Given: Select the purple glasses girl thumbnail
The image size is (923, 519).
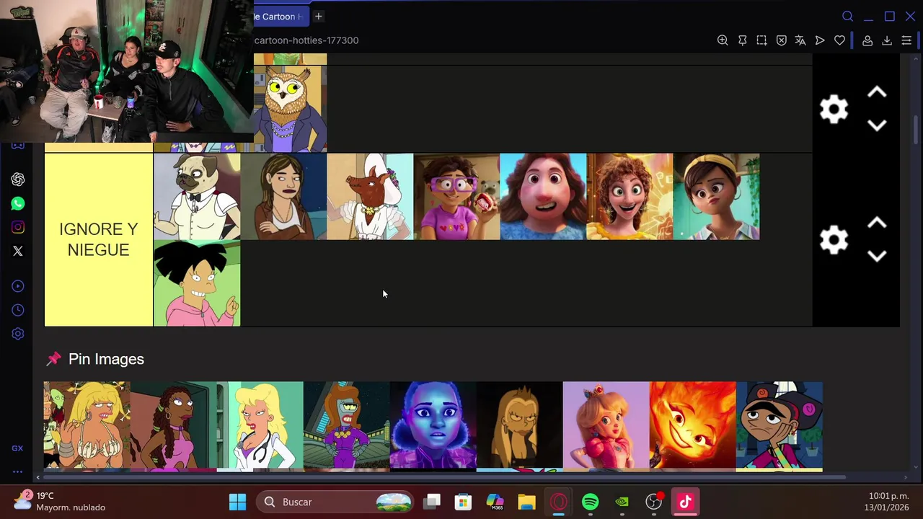Looking at the screenshot, I should click(x=456, y=196).
